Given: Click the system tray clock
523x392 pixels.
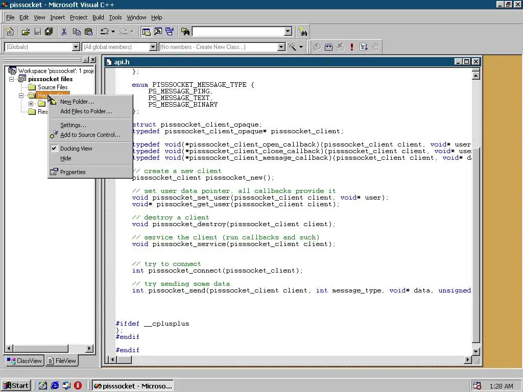Looking at the screenshot, I should click(x=502, y=386).
